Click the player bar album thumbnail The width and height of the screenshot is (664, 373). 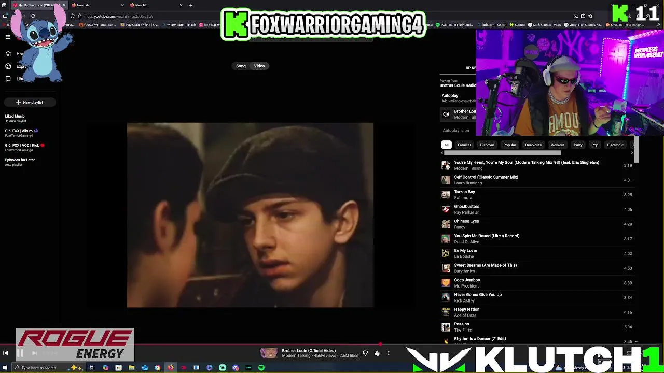coord(269,353)
